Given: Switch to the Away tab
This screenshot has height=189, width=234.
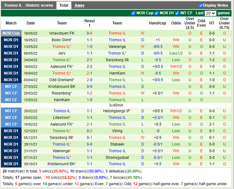Looking at the screenshot, I should pos(79,5).
